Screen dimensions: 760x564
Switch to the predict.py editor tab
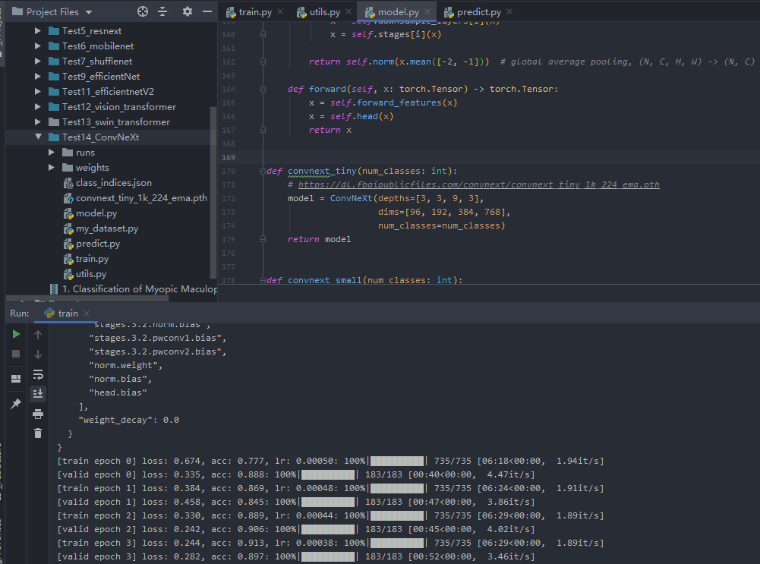(x=478, y=12)
